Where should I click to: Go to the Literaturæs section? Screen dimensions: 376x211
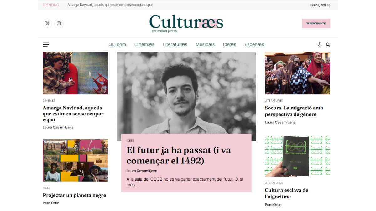175,44
